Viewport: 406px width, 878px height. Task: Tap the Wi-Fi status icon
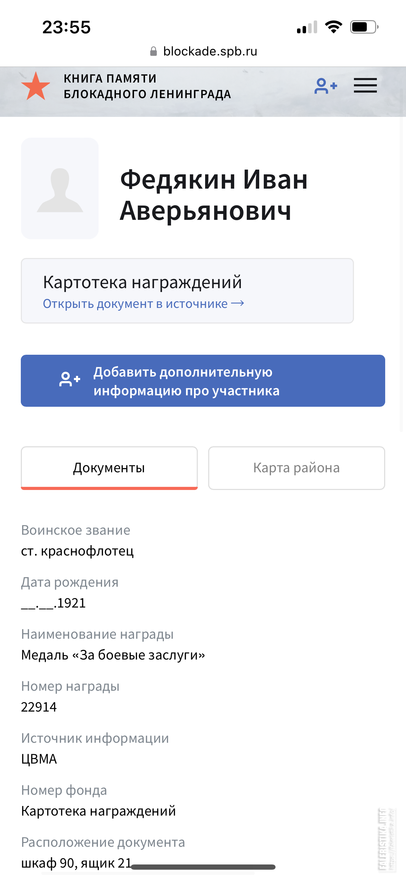[x=333, y=27]
